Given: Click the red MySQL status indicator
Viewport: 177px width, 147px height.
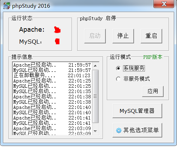Looking at the screenshot, I should [57, 41].
